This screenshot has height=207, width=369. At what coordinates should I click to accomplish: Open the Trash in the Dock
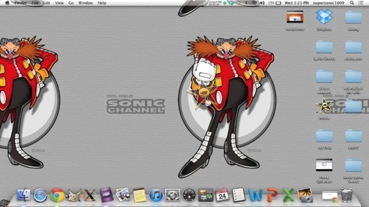tap(347, 195)
